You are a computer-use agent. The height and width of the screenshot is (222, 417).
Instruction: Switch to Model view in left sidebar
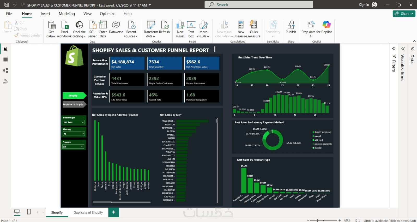pos(5,70)
